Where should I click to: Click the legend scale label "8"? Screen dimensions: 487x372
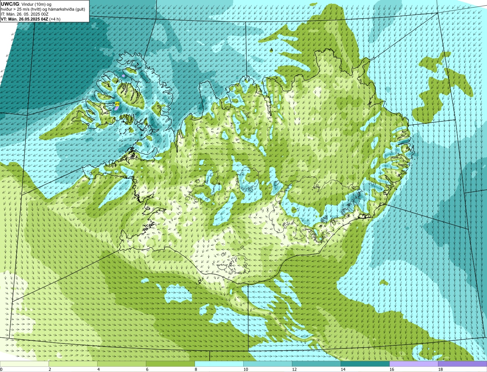pyautogui.click(x=196, y=369)
